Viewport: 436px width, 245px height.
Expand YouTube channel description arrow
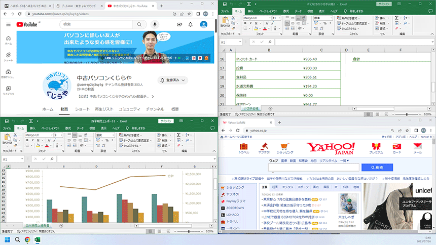tap(153, 97)
